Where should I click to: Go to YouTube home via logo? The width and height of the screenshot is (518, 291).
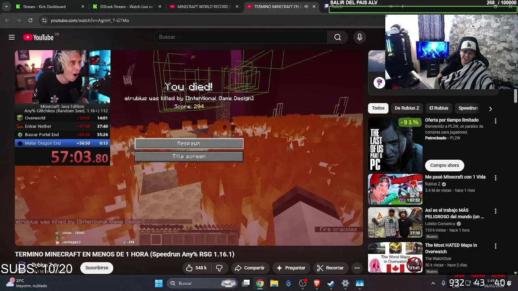tap(38, 37)
